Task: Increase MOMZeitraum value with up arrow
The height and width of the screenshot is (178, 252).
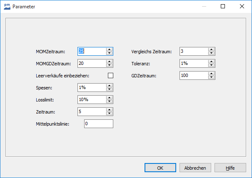Action: [109, 49]
